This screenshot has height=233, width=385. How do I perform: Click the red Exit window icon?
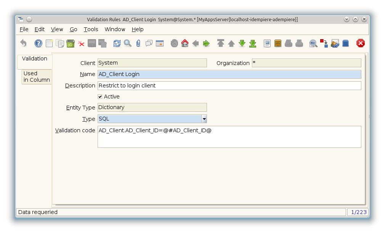[361, 43]
